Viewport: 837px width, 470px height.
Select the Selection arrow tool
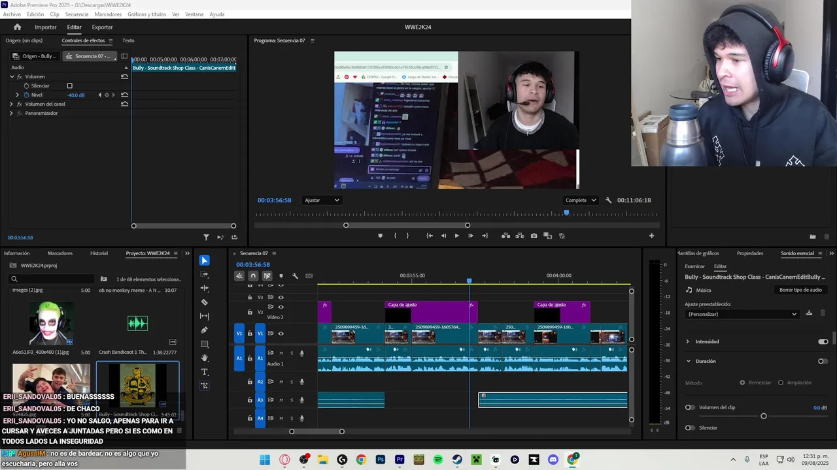205,260
